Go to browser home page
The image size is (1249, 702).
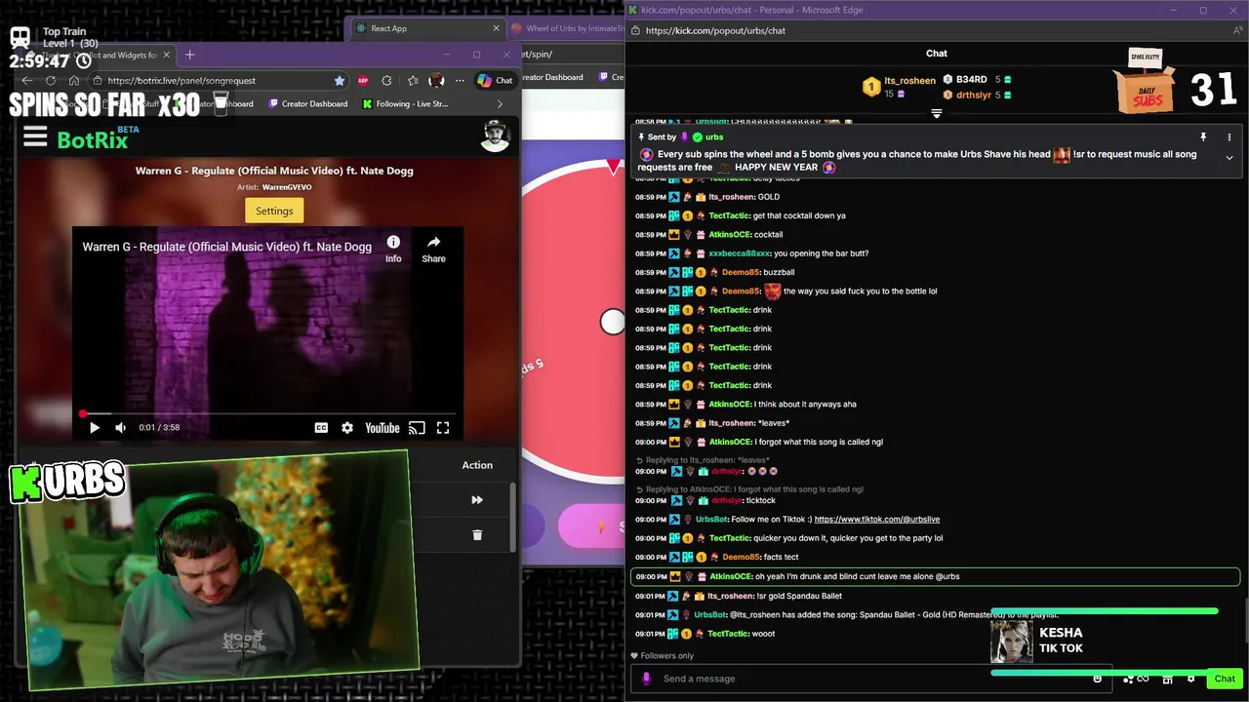coord(74,81)
